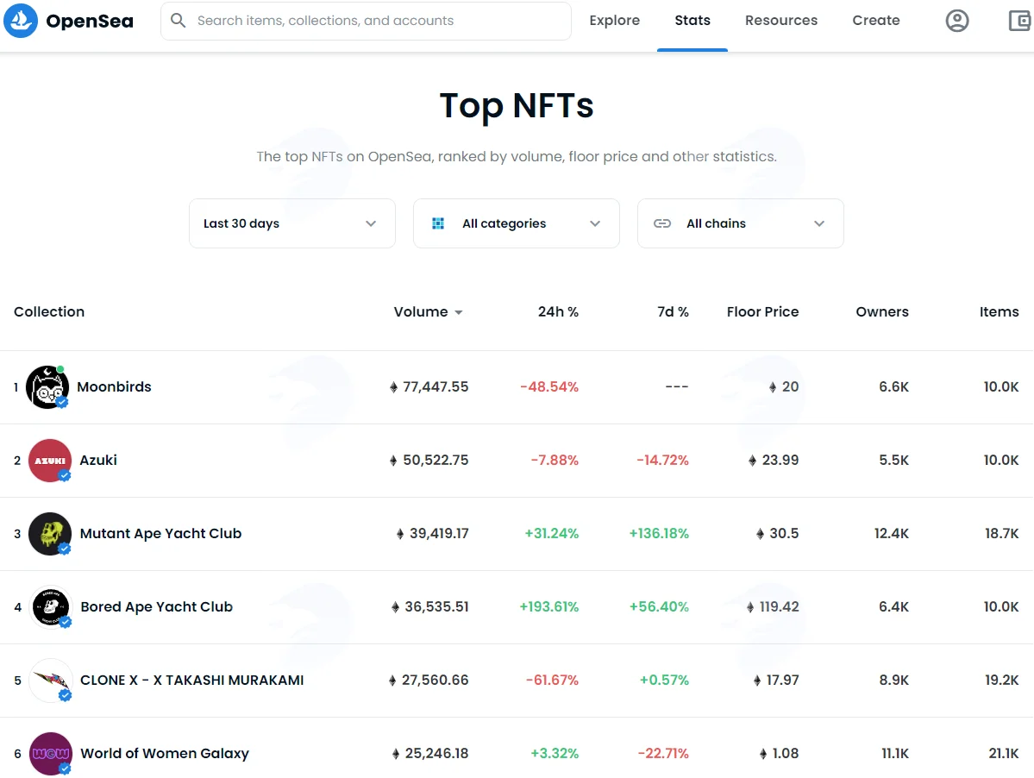Open the All chains dropdown
1034x778 pixels.
741,223
